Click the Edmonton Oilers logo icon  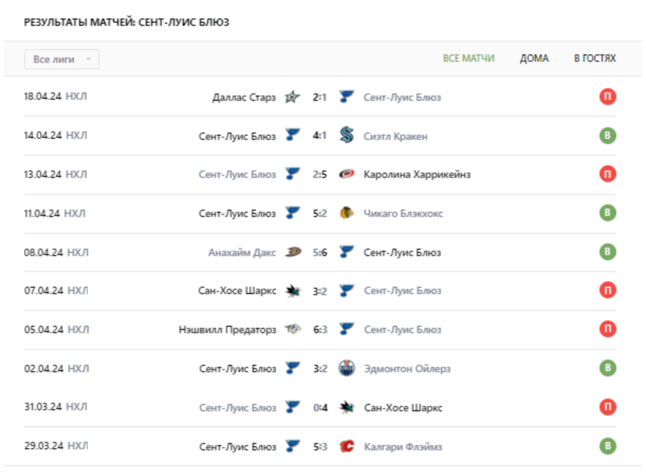(x=347, y=369)
